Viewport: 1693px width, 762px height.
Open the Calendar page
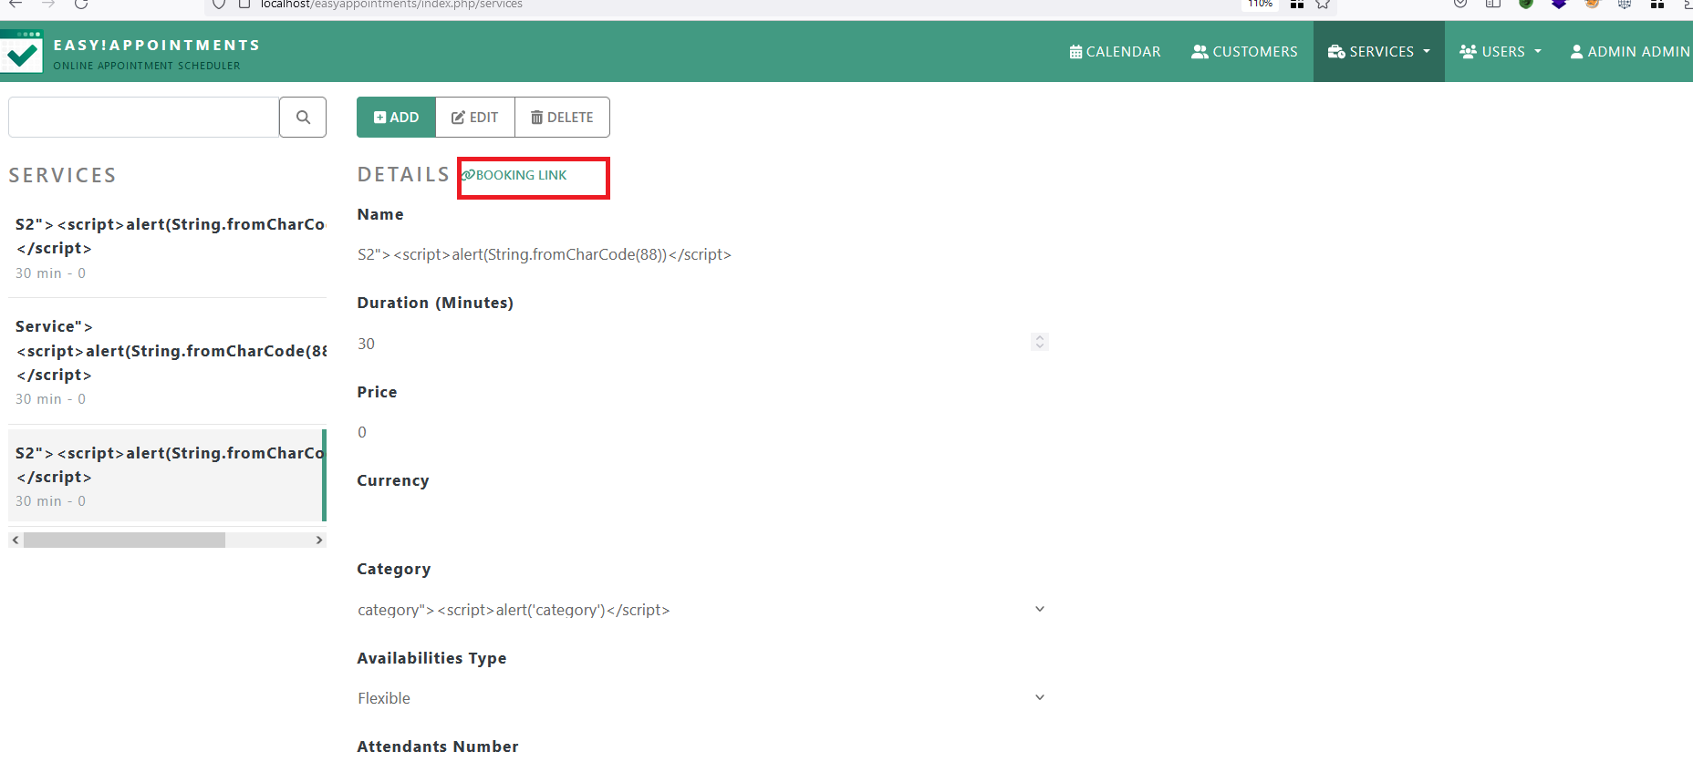coord(1115,52)
